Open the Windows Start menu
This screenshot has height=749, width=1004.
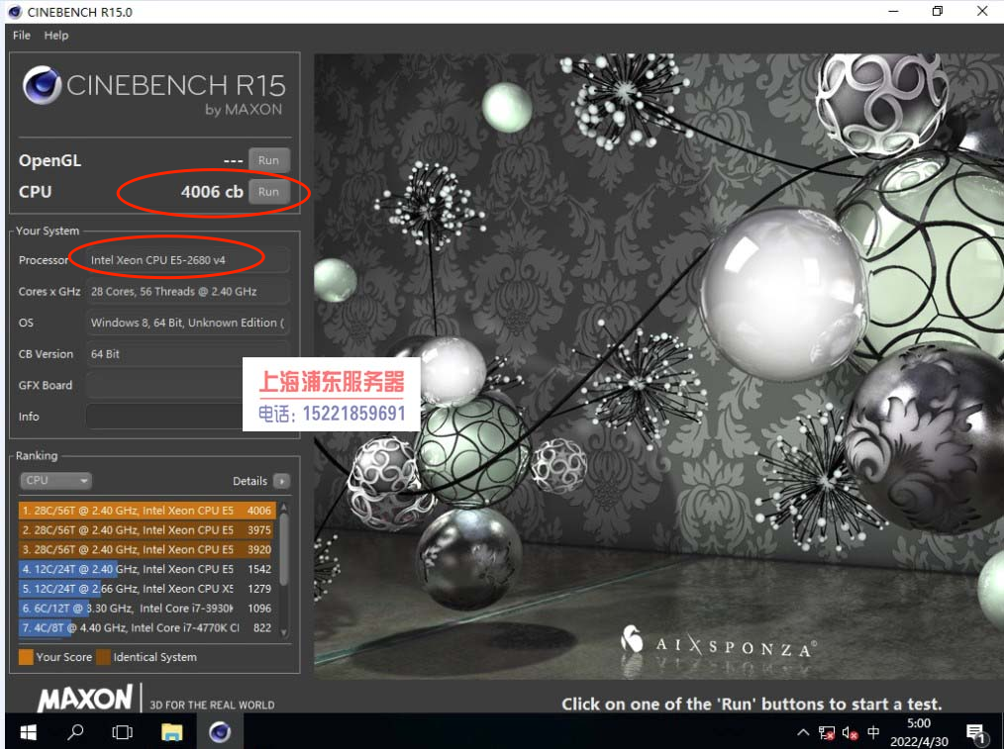coord(28,732)
